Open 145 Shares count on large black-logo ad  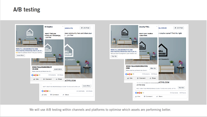click(183, 93)
